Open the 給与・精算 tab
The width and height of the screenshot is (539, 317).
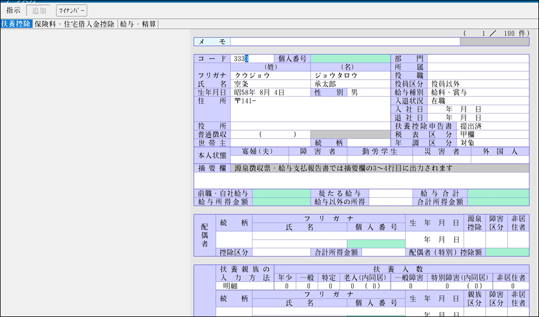pos(138,24)
